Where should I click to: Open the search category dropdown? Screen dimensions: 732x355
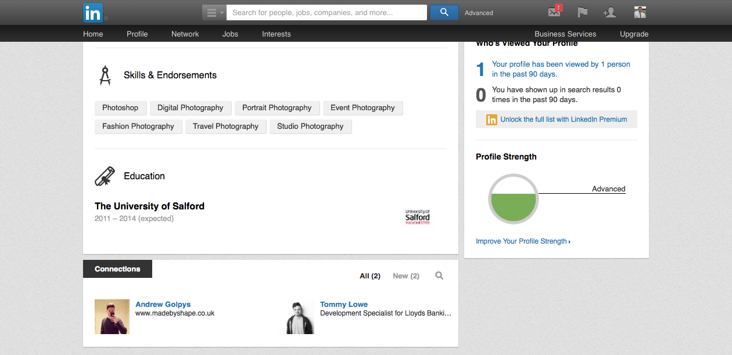[x=214, y=12]
